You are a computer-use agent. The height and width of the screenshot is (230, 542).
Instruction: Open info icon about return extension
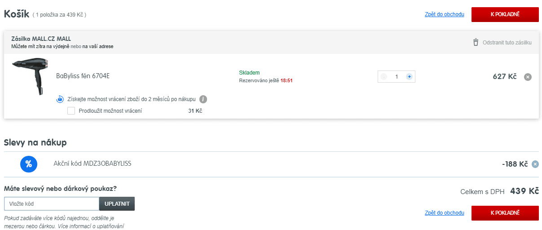[x=203, y=99]
